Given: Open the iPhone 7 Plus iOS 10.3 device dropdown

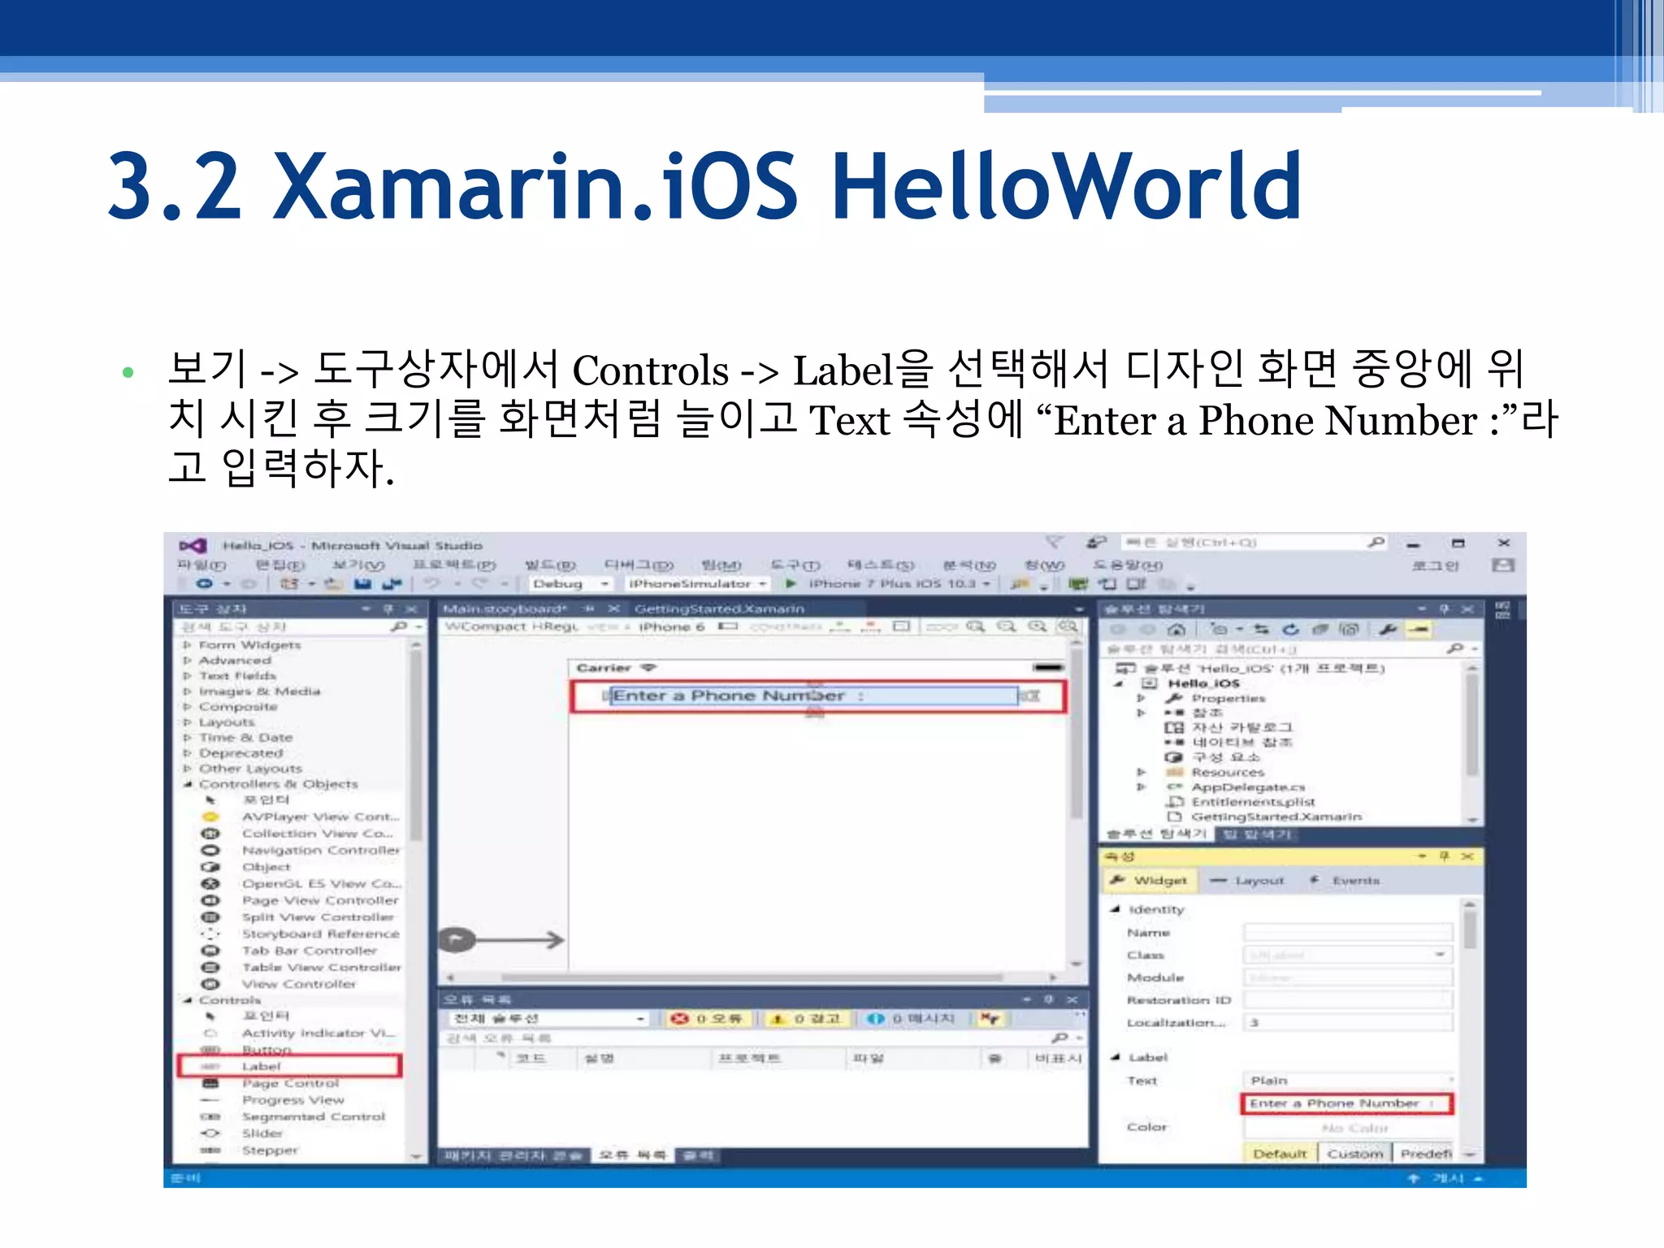Looking at the screenshot, I should 899,583.
